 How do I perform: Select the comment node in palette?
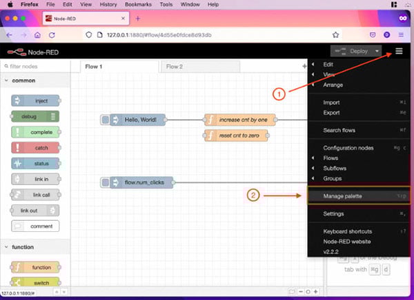(35, 226)
